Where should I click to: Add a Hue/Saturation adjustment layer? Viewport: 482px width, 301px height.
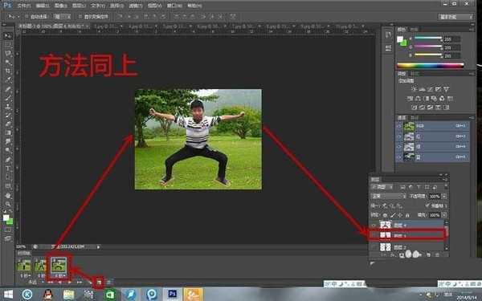click(410, 99)
